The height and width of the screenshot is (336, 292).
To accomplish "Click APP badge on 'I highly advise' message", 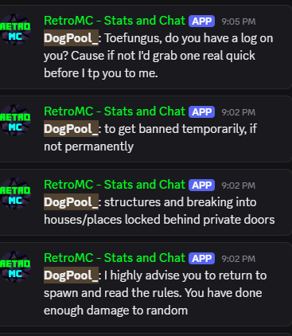I will [201, 259].
